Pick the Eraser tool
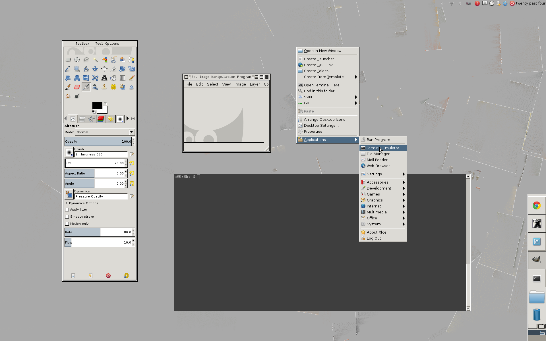The width and height of the screenshot is (546, 341). pos(77,87)
